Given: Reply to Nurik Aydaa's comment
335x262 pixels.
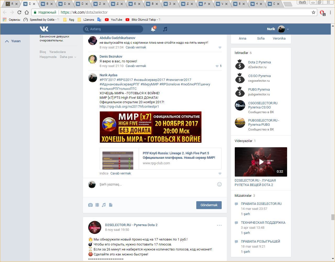Looking at the screenshot, I should click(121, 173).
